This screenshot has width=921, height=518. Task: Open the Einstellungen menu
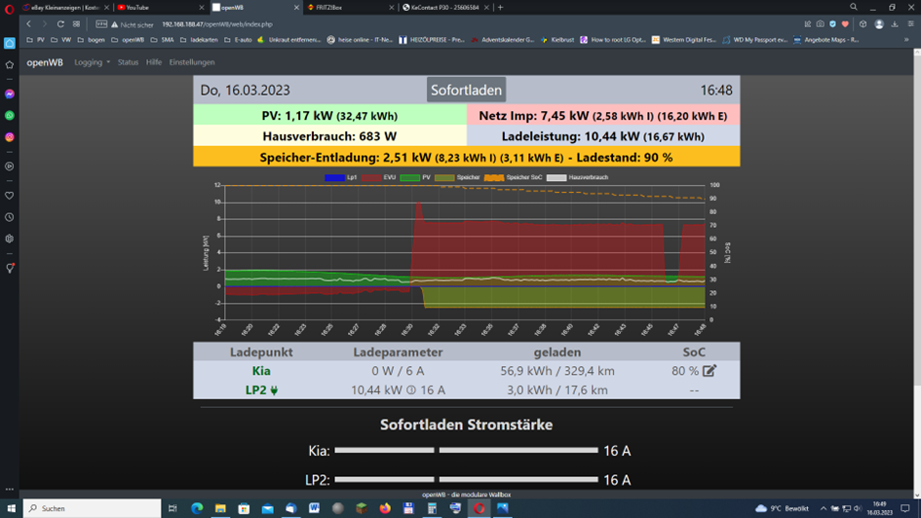click(192, 62)
